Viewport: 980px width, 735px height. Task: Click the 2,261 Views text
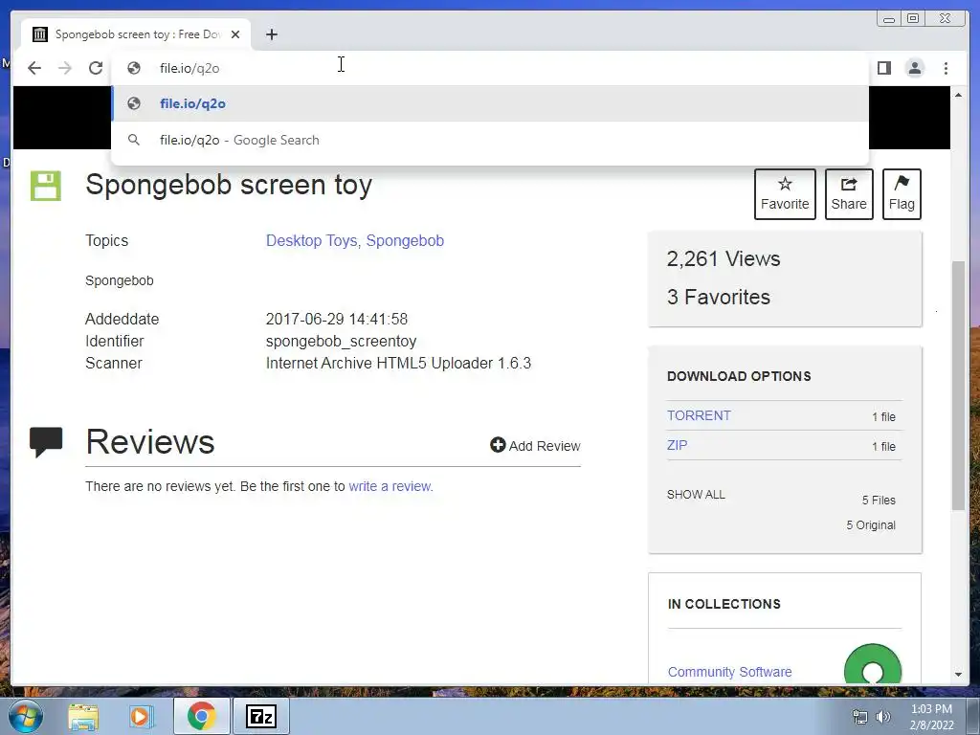click(x=724, y=258)
